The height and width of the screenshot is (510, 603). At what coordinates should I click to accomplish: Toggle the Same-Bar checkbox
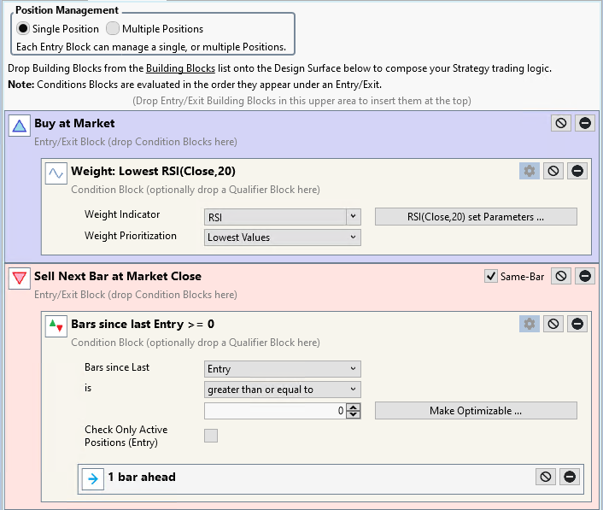[490, 276]
